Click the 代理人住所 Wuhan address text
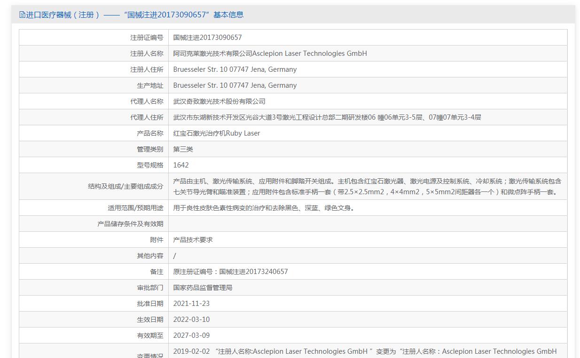Screen dimensions: 580x358 click(x=327, y=117)
